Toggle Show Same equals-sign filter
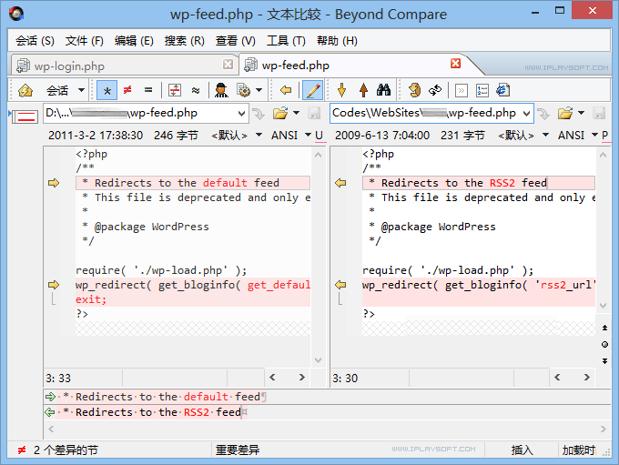Screen dimensions: 619x465 [x=148, y=90]
